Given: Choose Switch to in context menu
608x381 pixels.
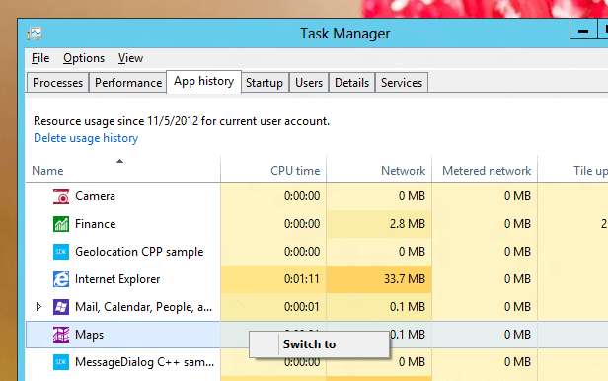Looking at the screenshot, I should coord(319,344).
